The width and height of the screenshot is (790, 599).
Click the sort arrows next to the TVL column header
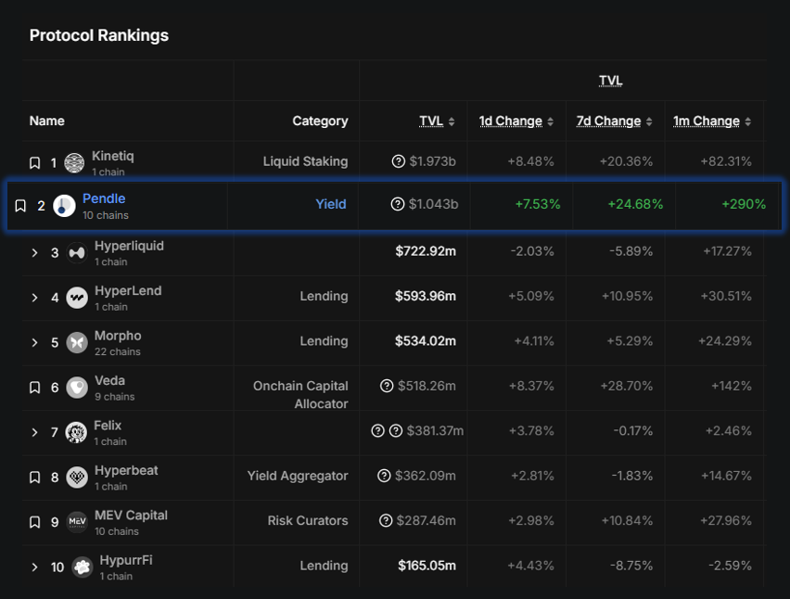click(x=452, y=121)
